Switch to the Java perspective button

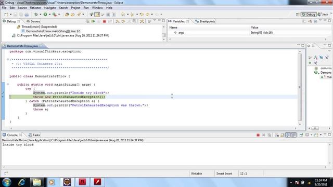(323, 15)
